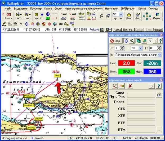Click the green stacked maps icon in the navigation panel
Screen dimensions: 165x141
click(138, 41)
